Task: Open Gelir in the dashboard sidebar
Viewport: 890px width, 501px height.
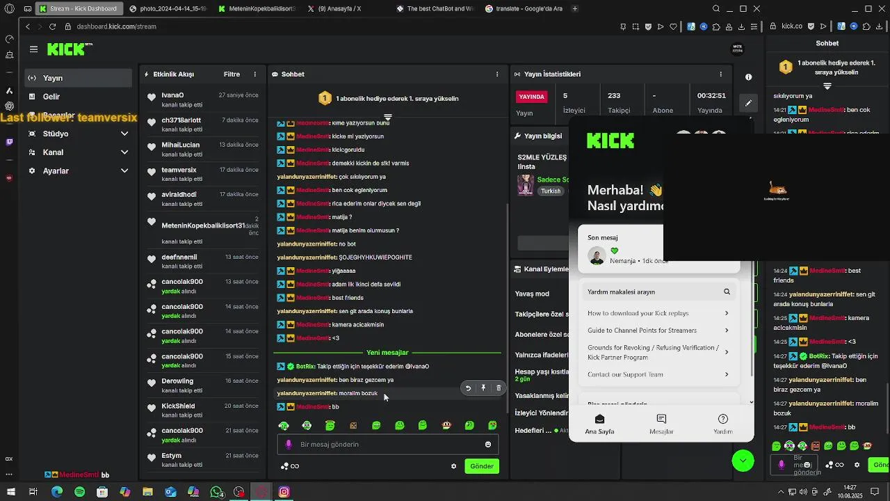Action: [x=78, y=97]
